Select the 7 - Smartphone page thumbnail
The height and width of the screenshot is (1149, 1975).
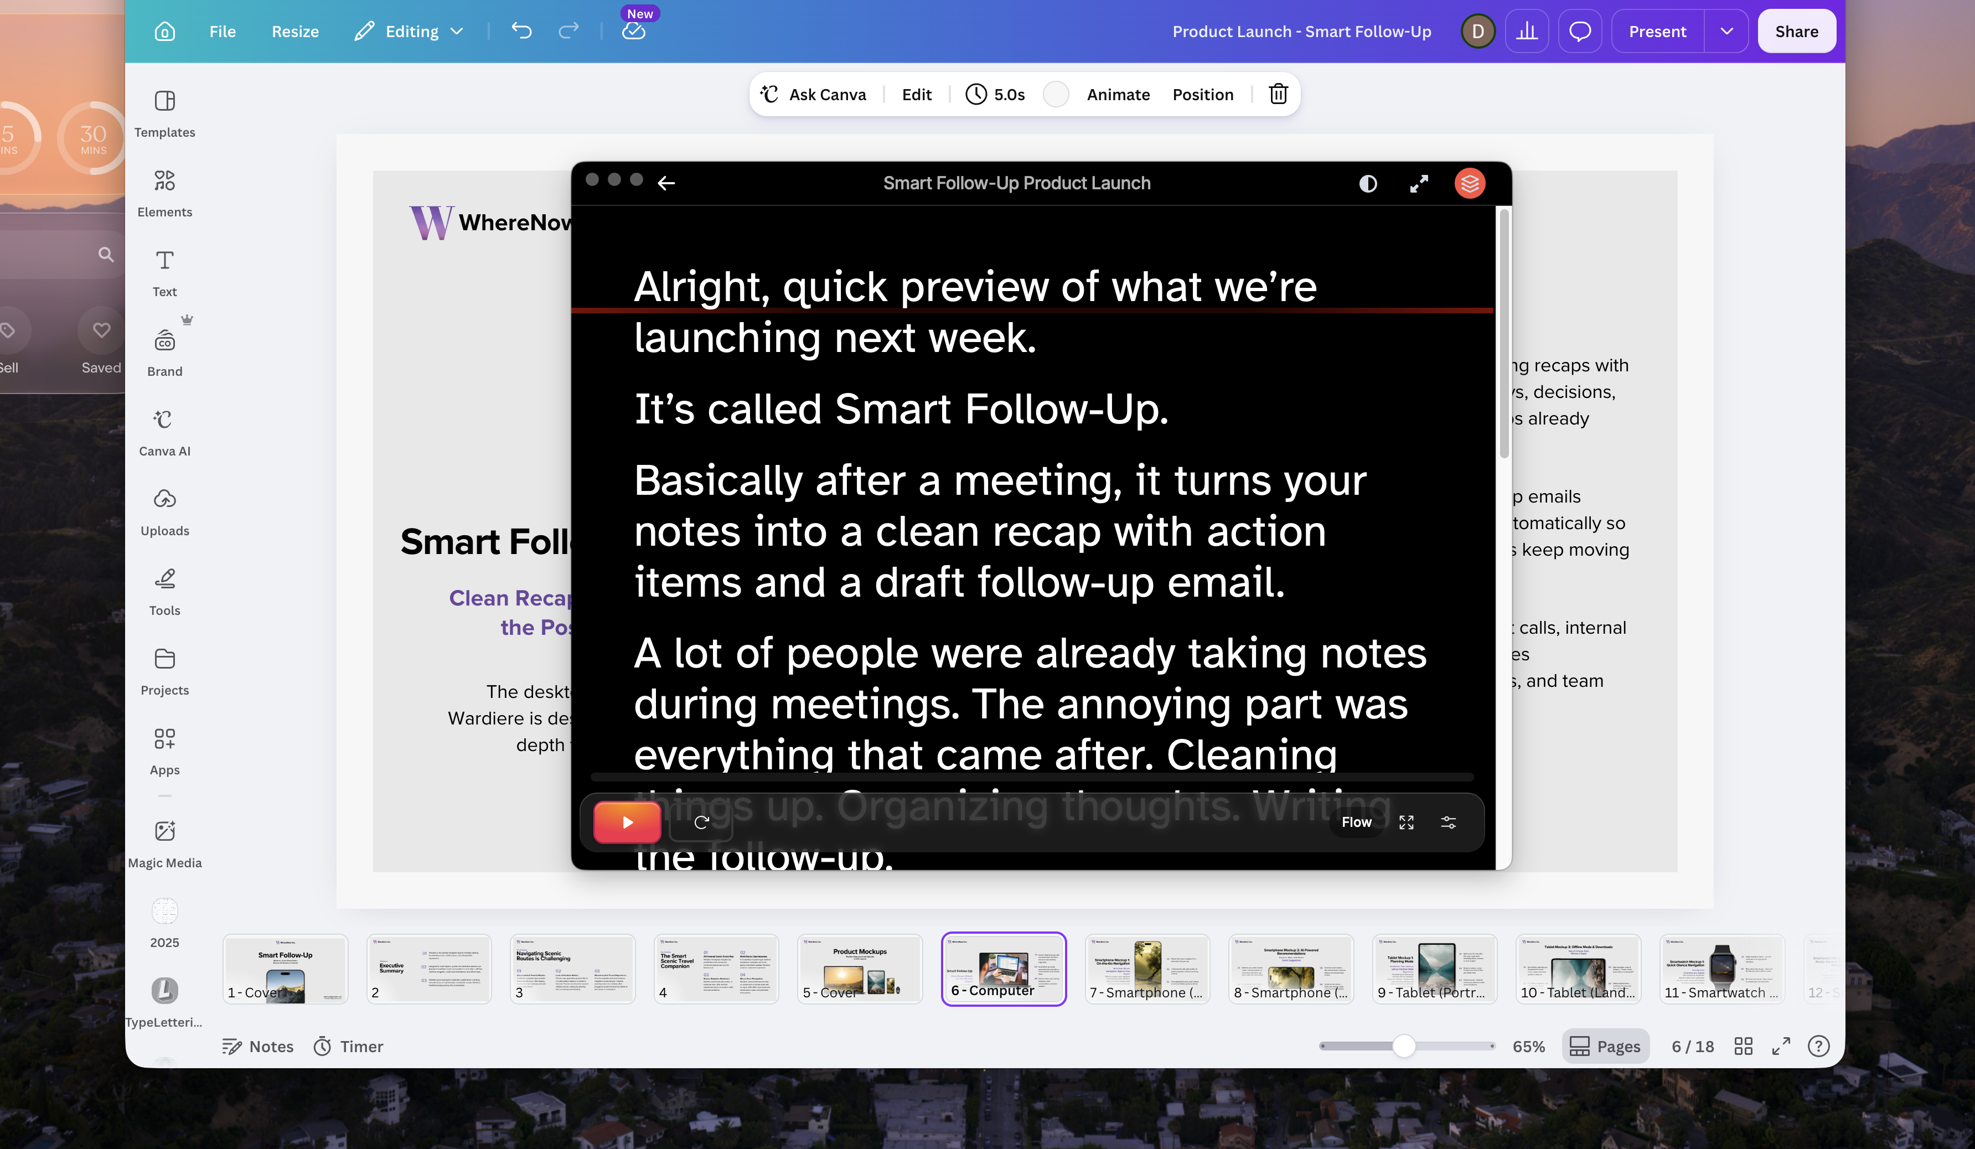pyautogui.click(x=1146, y=970)
